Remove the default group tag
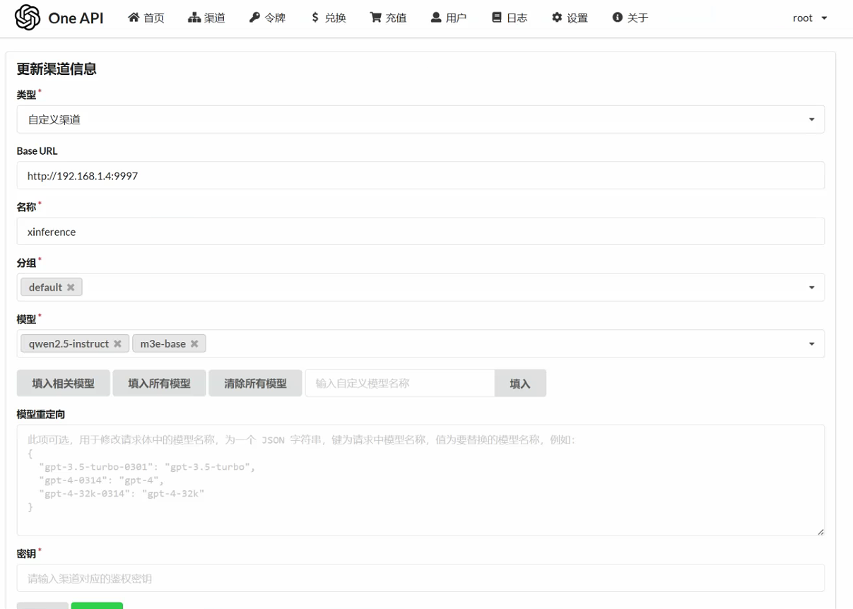This screenshot has height=609, width=853. coord(71,288)
